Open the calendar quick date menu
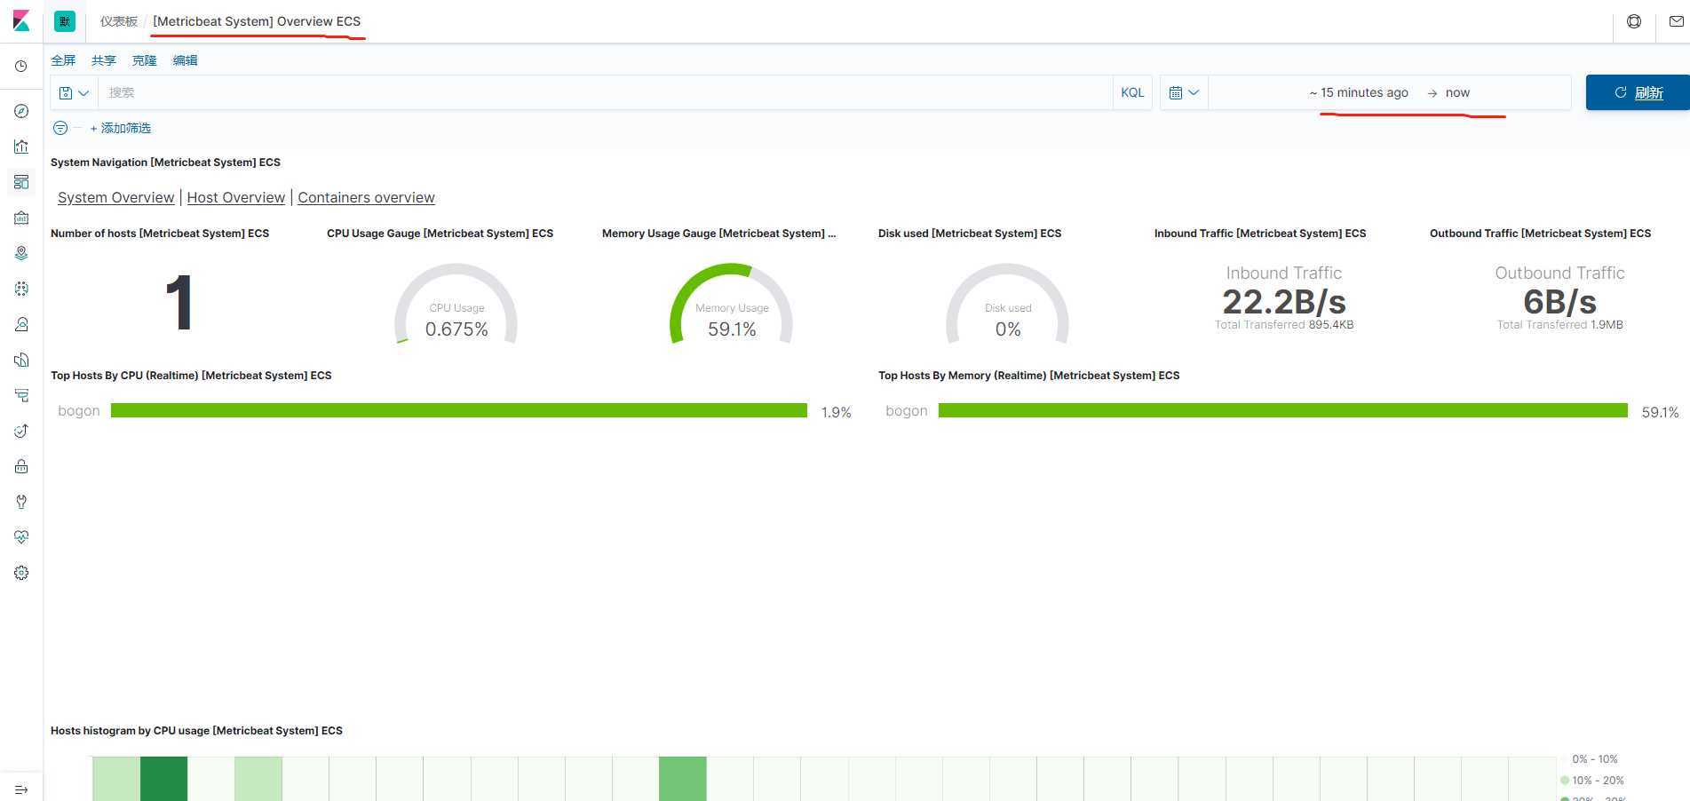This screenshot has height=801, width=1690. click(x=1184, y=92)
